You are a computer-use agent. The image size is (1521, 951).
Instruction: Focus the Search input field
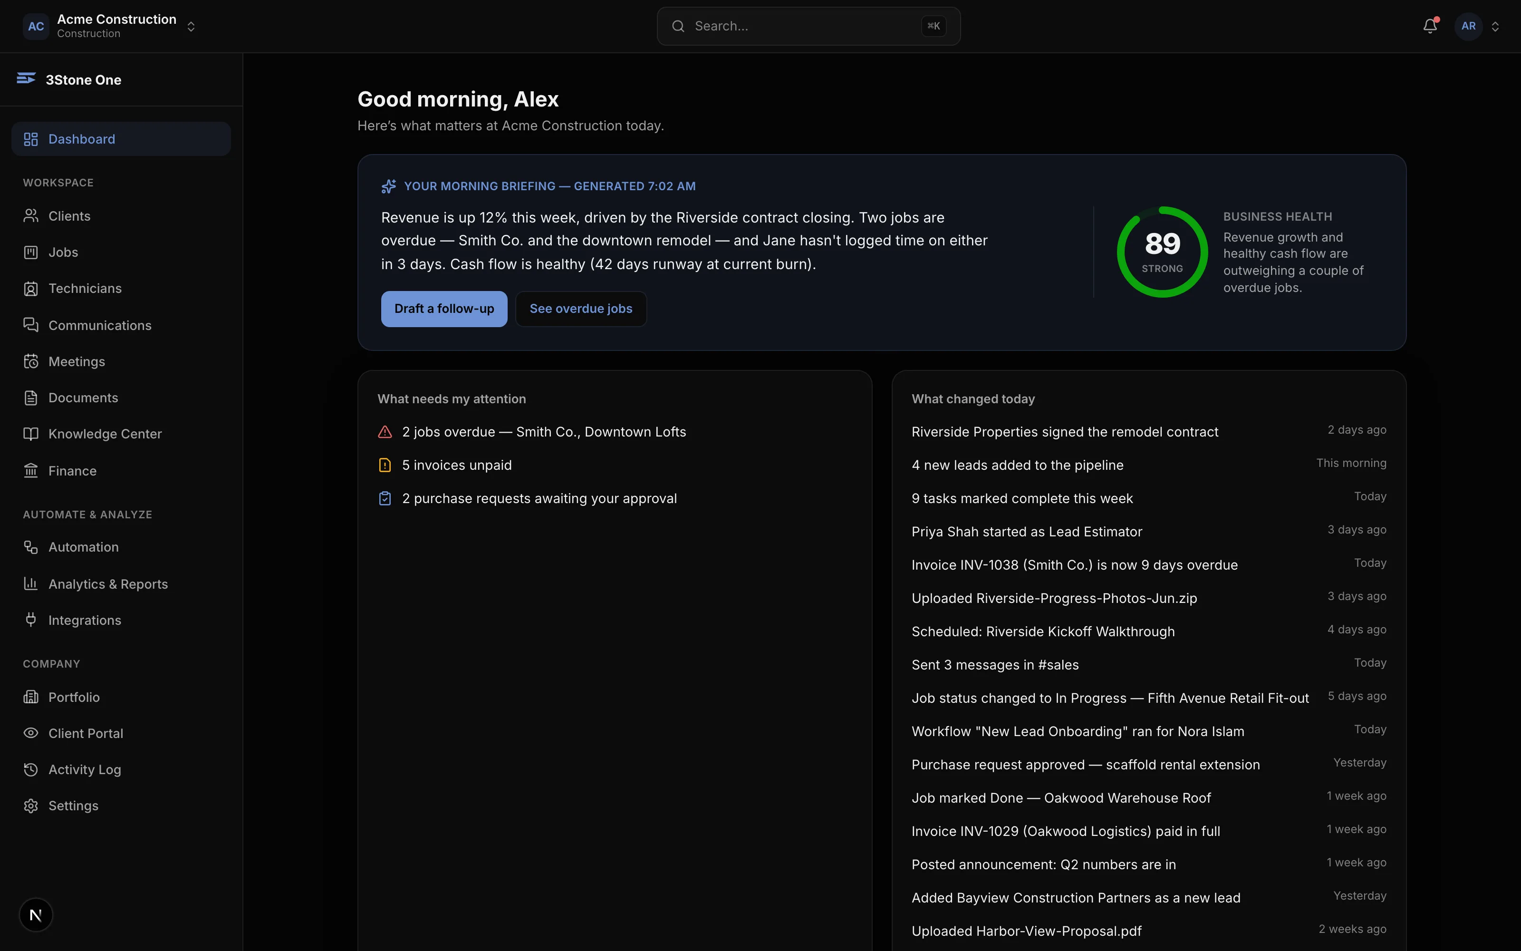(808, 26)
